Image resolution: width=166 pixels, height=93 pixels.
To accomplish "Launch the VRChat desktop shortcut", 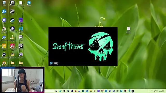I will coord(21,38).
